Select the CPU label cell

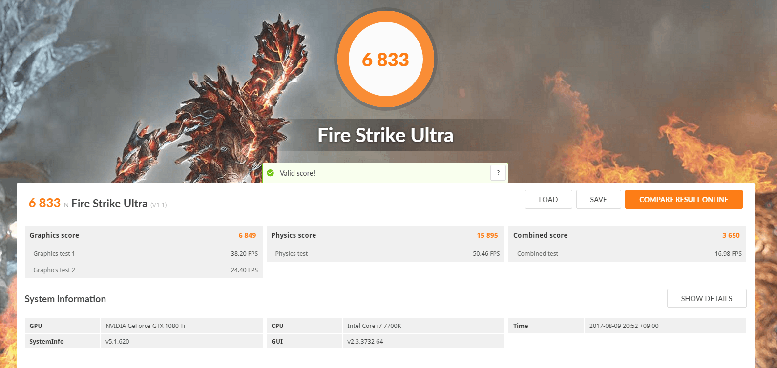[304, 326]
